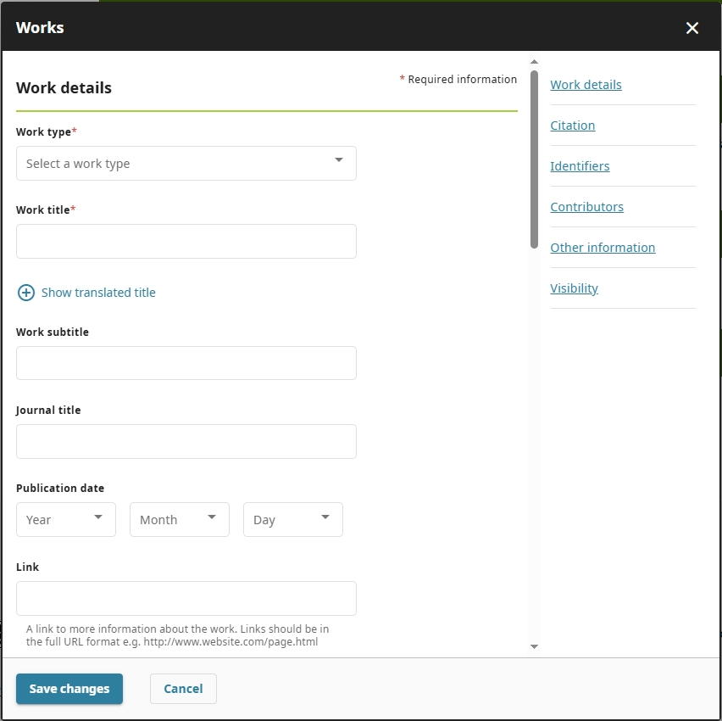The height and width of the screenshot is (721, 722).
Task: Click the Link URL input field
Action: point(186,598)
